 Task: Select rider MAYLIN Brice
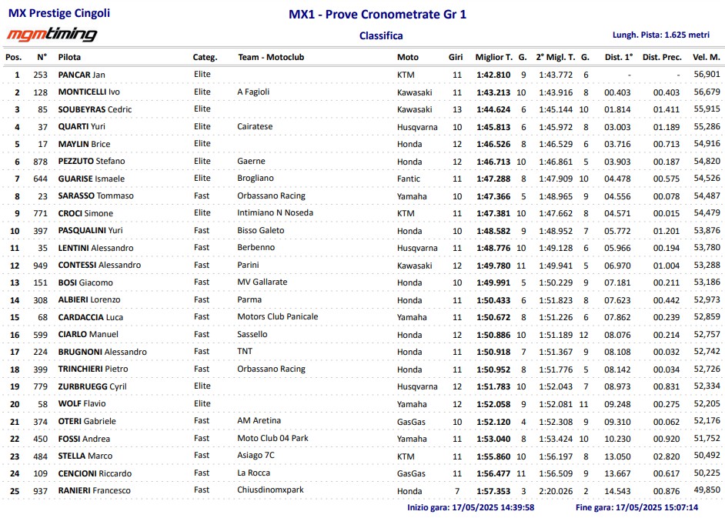[84, 144]
